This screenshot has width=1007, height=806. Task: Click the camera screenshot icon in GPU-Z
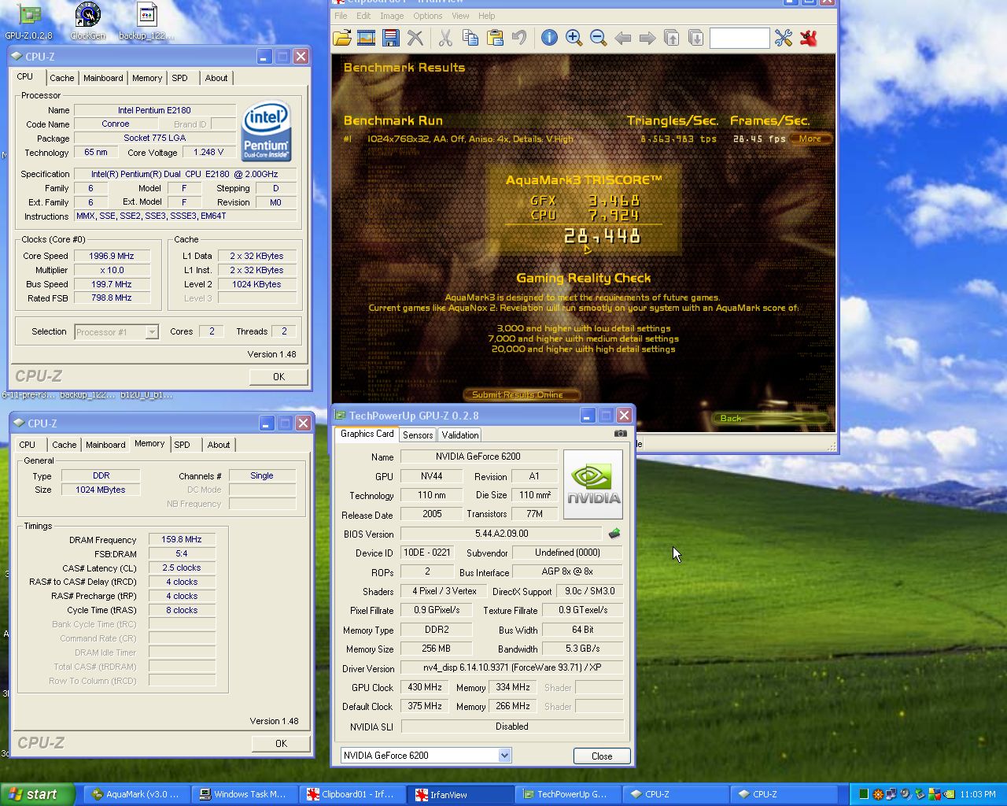(x=621, y=434)
